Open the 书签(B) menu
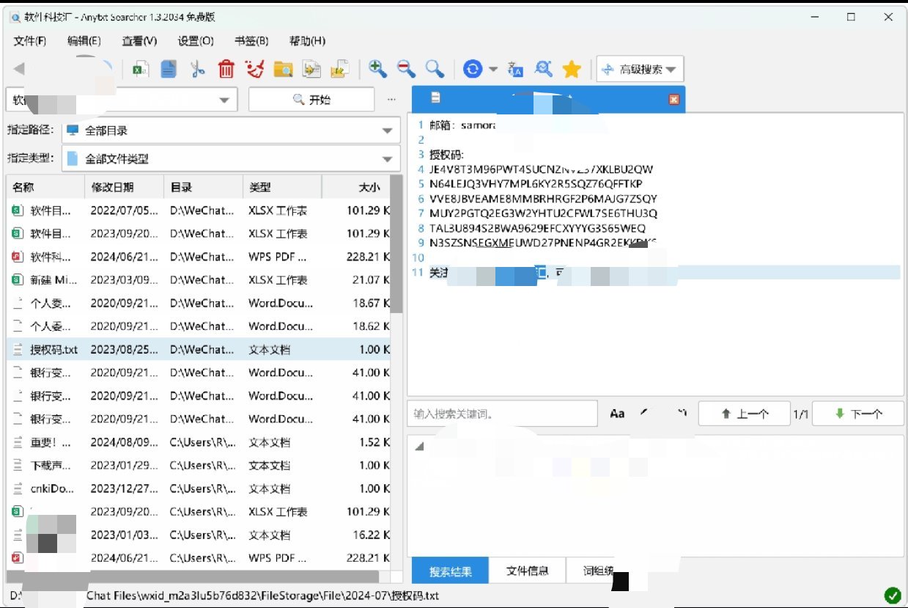908x608 pixels. point(251,41)
